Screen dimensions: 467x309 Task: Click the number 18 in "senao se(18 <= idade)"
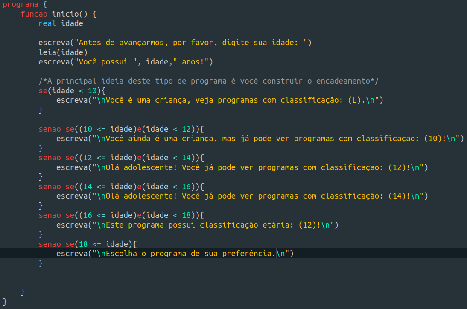83,244
